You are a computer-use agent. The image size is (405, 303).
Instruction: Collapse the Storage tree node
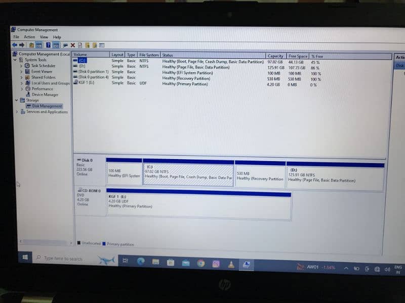[x=16, y=100]
